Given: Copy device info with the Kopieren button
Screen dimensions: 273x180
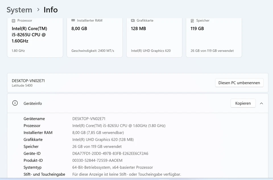Looking at the screenshot, I should coord(243,103).
